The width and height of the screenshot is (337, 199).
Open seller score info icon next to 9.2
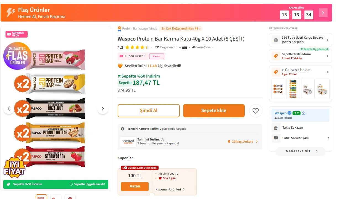point(304,113)
